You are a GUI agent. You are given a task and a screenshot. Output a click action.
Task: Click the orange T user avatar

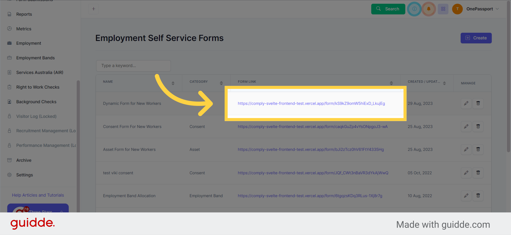(457, 9)
